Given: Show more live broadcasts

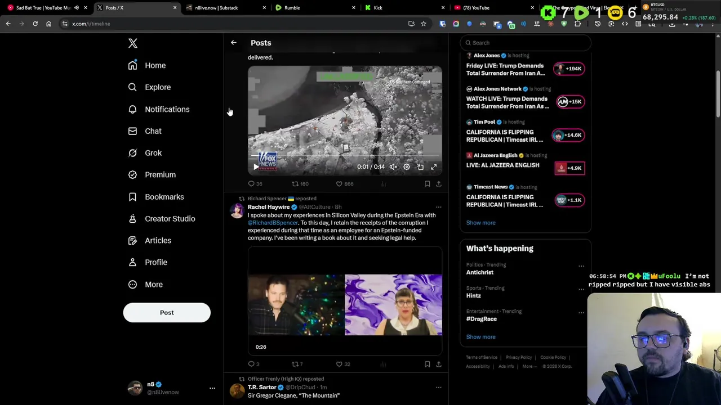Looking at the screenshot, I should point(480,223).
